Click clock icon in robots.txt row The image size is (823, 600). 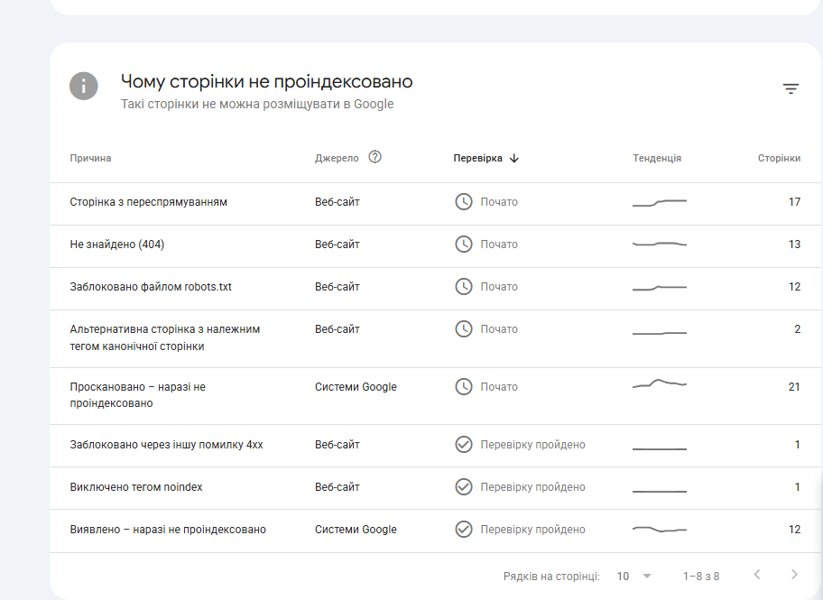pos(464,287)
